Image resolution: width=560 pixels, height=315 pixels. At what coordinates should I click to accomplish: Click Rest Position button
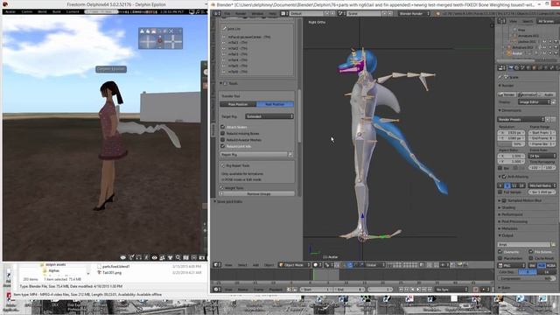coord(275,104)
